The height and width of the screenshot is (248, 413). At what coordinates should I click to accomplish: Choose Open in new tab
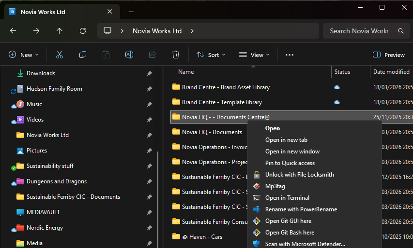(x=286, y=140)
